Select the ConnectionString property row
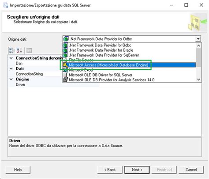This screenshot has width=209, height=179. click(36, 74)
